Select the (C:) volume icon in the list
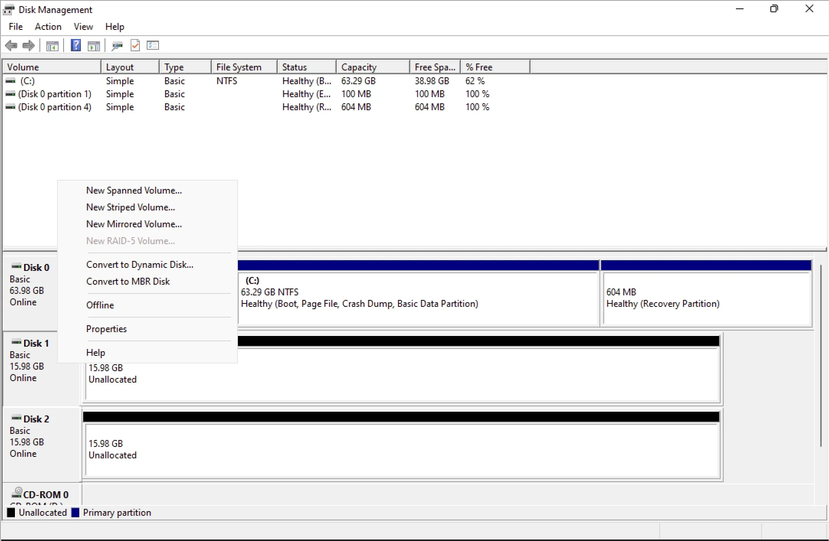This screenshot has height=541, width=829. (10, 81)
